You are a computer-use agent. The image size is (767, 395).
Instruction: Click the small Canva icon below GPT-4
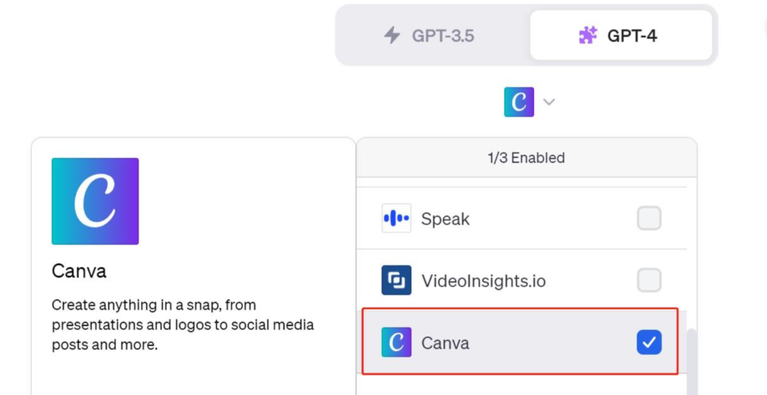(519, 102)
